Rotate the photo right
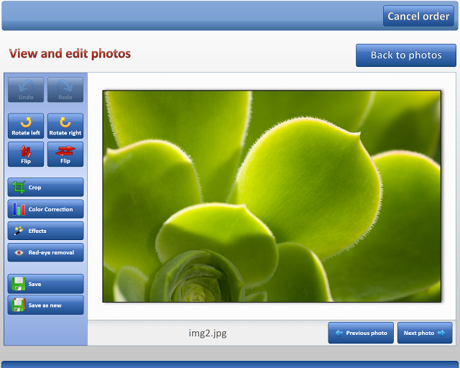 [x=65, y=126]
